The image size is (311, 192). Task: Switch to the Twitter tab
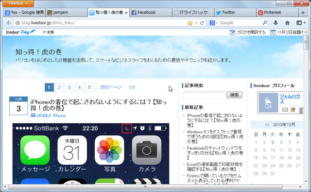coord(235,13)
